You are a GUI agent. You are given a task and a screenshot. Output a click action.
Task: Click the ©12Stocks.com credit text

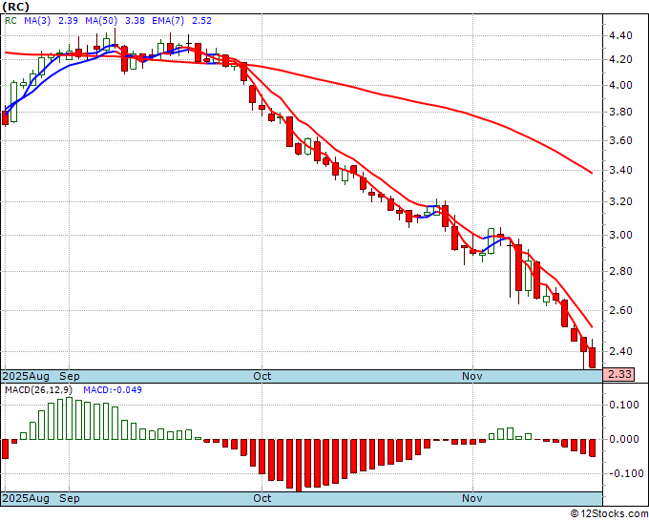(609, 514)
